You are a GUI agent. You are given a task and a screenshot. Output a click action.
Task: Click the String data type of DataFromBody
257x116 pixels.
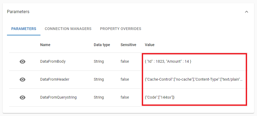[99, 62]
